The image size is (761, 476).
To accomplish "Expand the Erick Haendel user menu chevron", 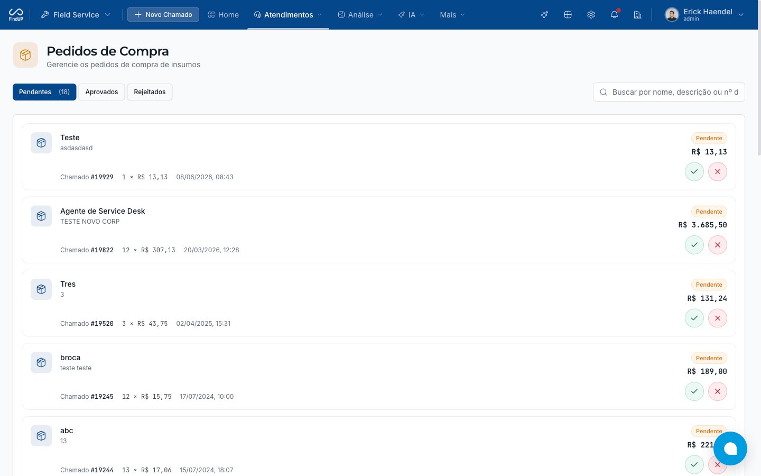I will click(741, 15).
